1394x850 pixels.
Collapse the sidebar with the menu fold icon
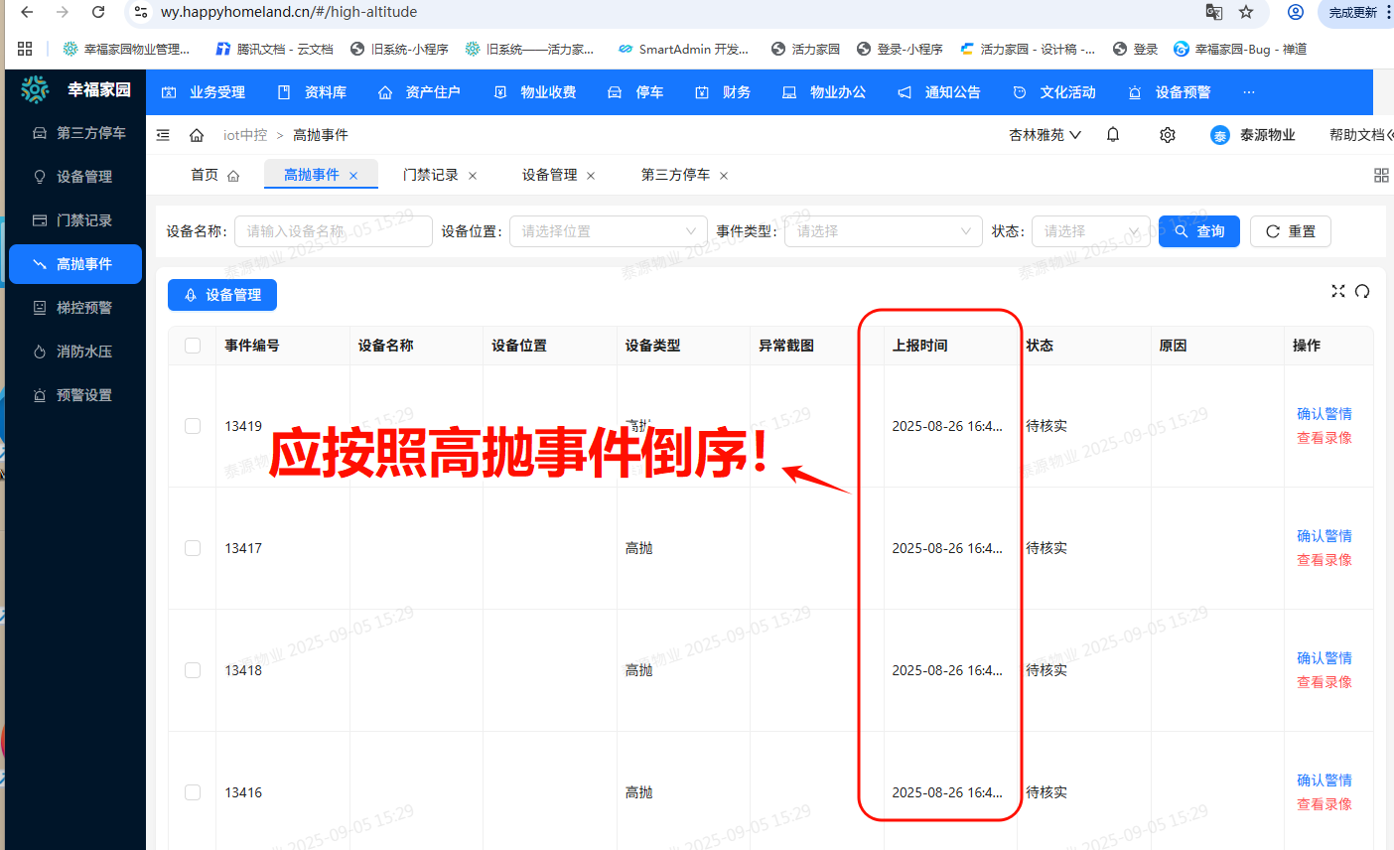pyautogui.click(x=164, y=135)
